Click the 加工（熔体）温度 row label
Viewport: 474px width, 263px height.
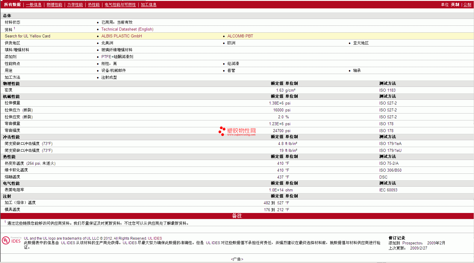20,203
